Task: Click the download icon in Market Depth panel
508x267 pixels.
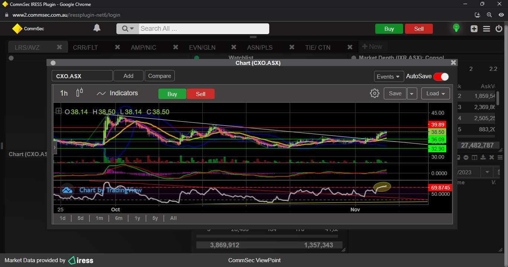Action: [x=483, y=158]
